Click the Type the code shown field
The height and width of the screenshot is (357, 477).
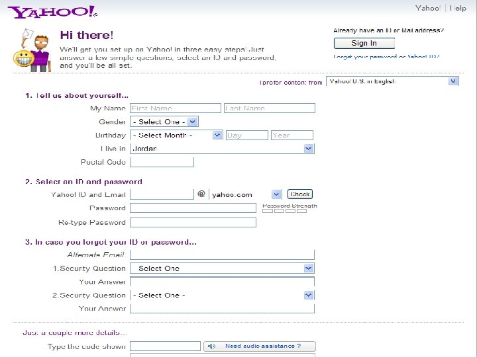[x=165, y=346]
